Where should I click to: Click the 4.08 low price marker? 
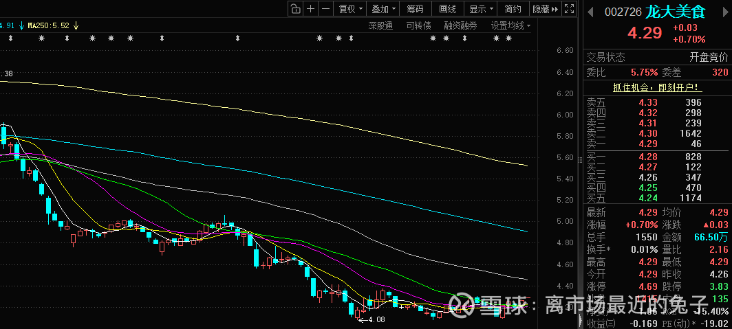tap(375, 319)
